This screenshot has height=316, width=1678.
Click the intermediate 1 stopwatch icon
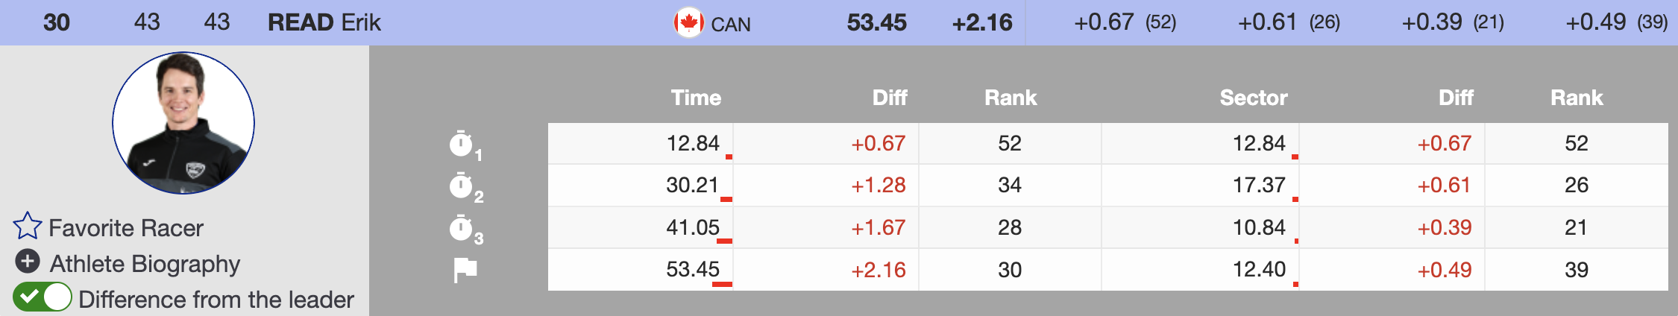point(462,144)
